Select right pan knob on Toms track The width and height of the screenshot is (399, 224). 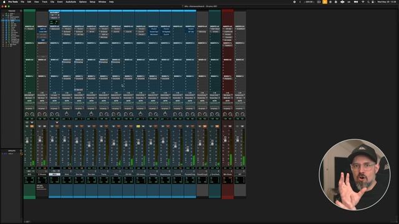click(107, 114)
